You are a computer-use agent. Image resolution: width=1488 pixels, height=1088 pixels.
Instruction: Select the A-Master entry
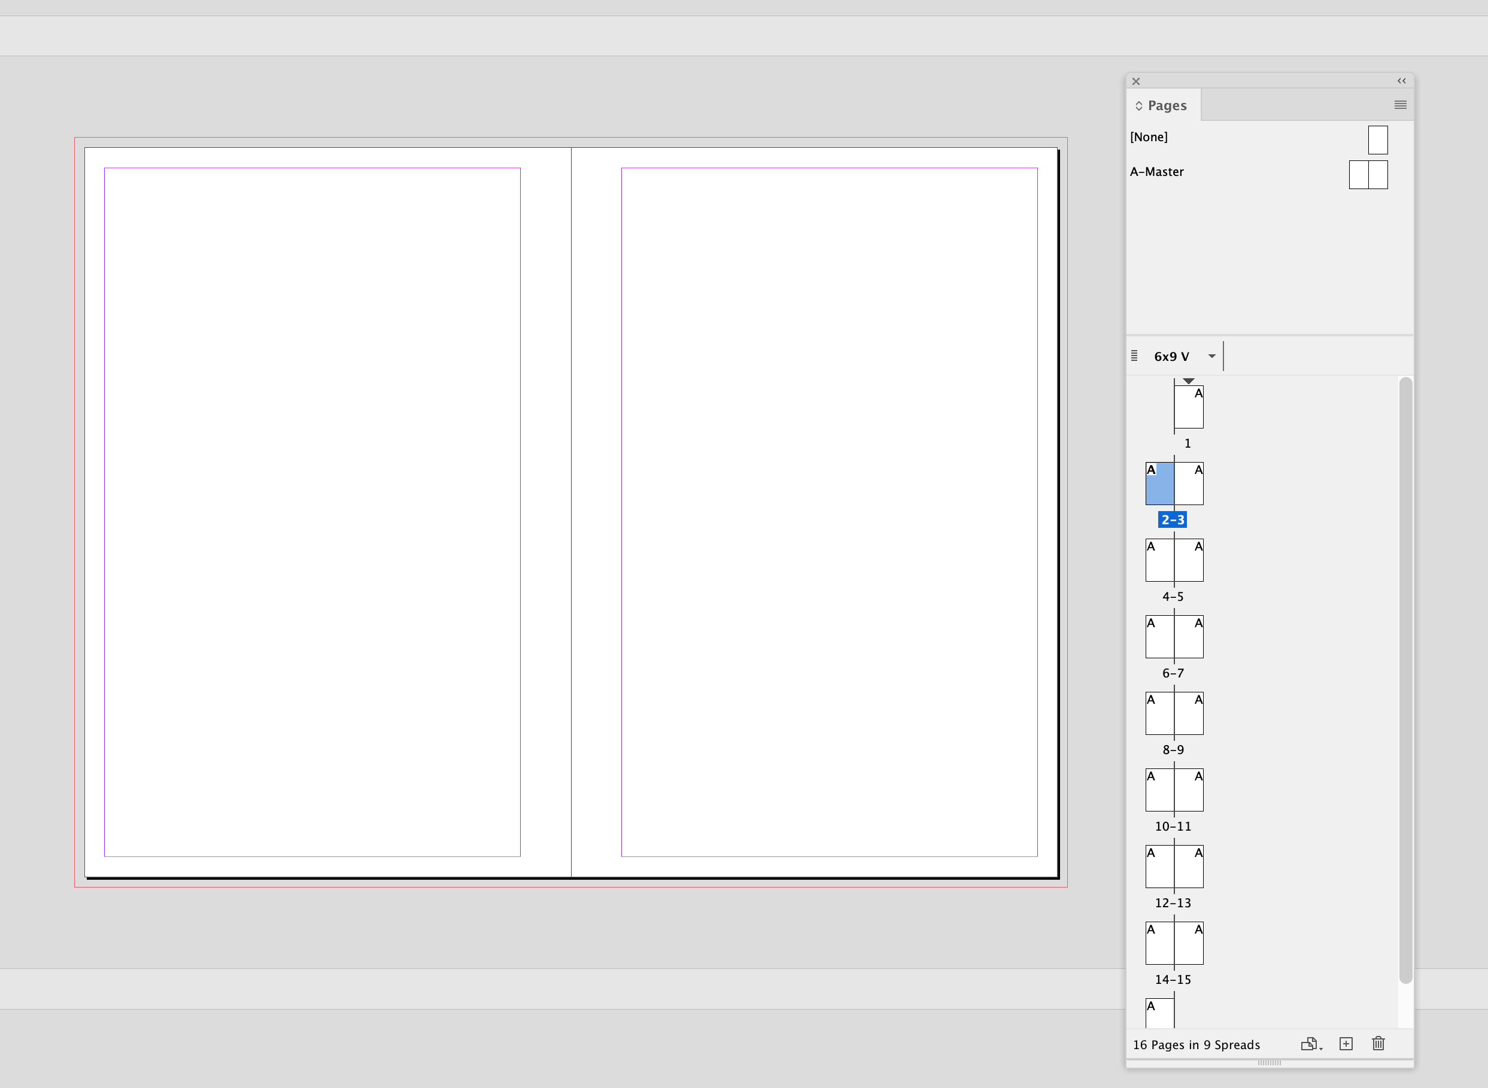[1156, 171]
